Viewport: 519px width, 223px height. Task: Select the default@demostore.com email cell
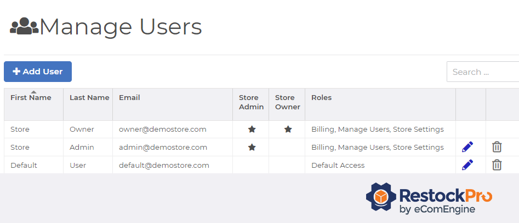[164, 165]
